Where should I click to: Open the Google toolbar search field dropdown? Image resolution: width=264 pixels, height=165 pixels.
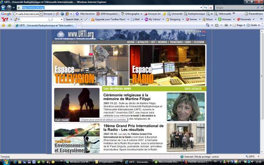[x=41, y=14]
